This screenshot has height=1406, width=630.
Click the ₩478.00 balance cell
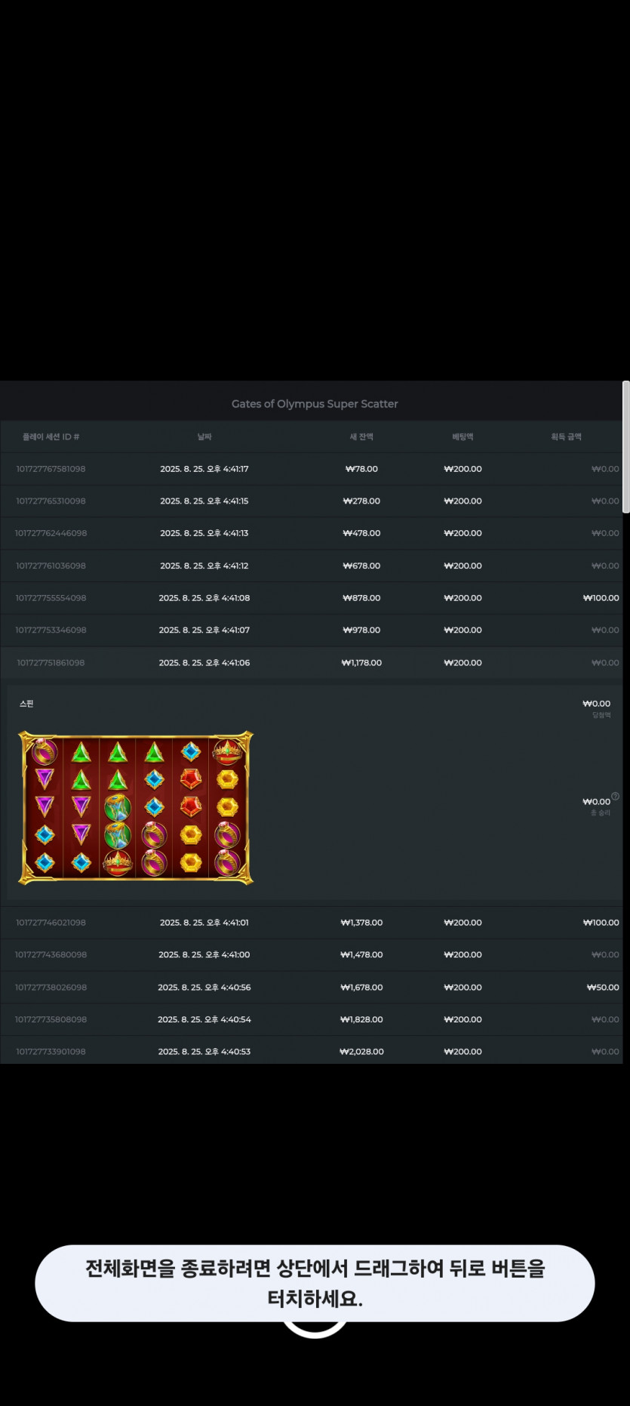tap(361, 533)
